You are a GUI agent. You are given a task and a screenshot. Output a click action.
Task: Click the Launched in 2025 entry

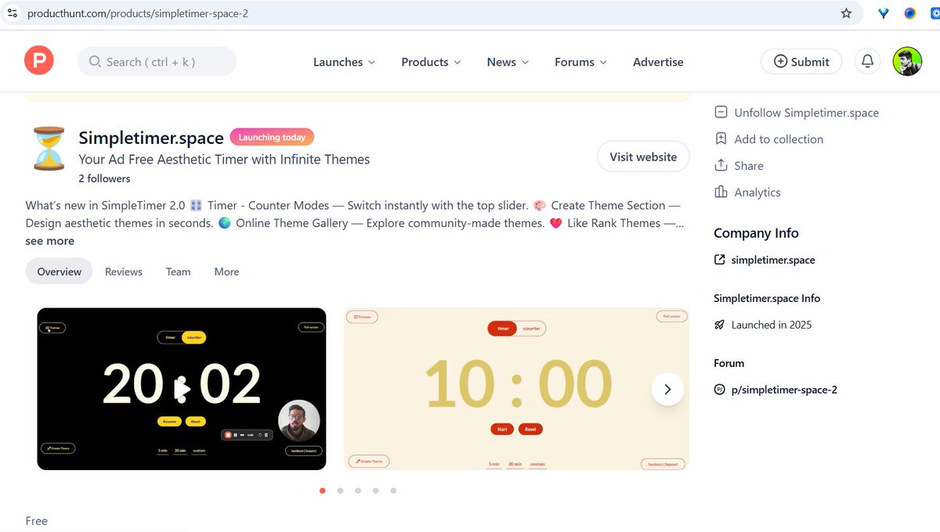click(x=763, y=325)
